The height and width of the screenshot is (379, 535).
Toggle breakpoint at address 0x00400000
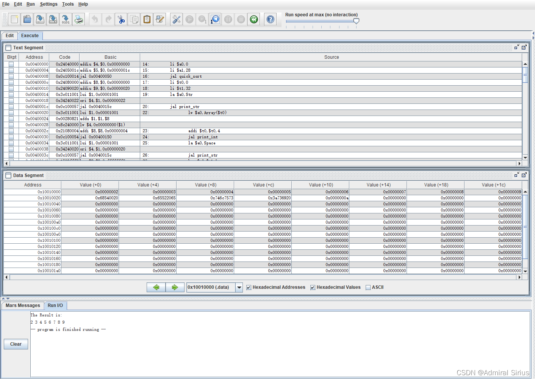pyautogui.click(x=11, y=64)
